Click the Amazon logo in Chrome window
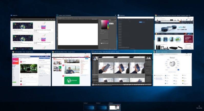This screenshot has width=204, height=111. (x=157, y=22)
